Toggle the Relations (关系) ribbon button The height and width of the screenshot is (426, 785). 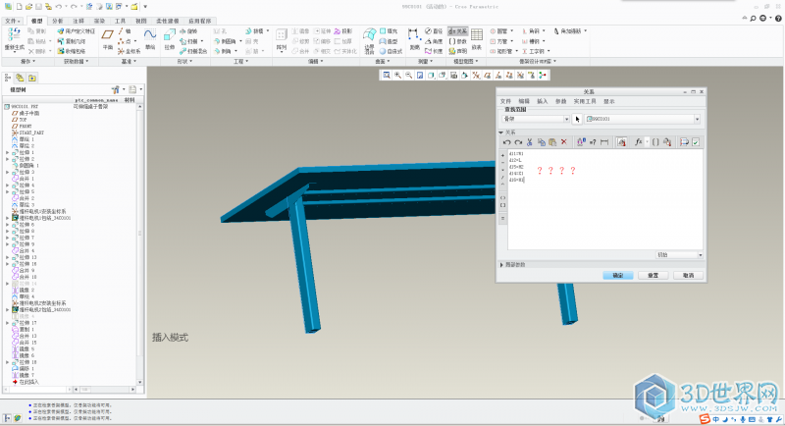[457, 31]
